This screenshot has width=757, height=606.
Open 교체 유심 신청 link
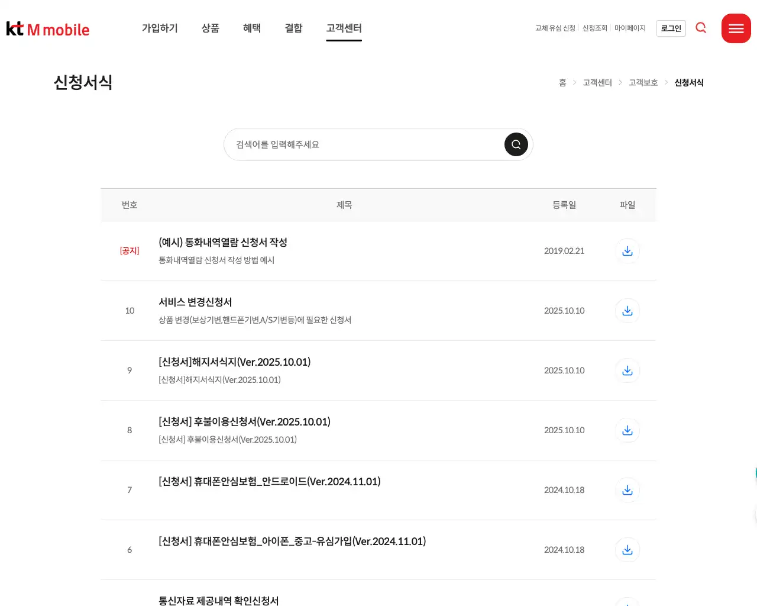click(x=555, y=28)
